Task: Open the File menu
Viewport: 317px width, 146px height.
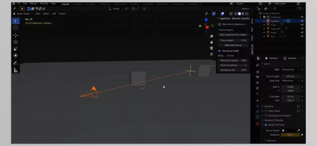Action: coord(18,4)
